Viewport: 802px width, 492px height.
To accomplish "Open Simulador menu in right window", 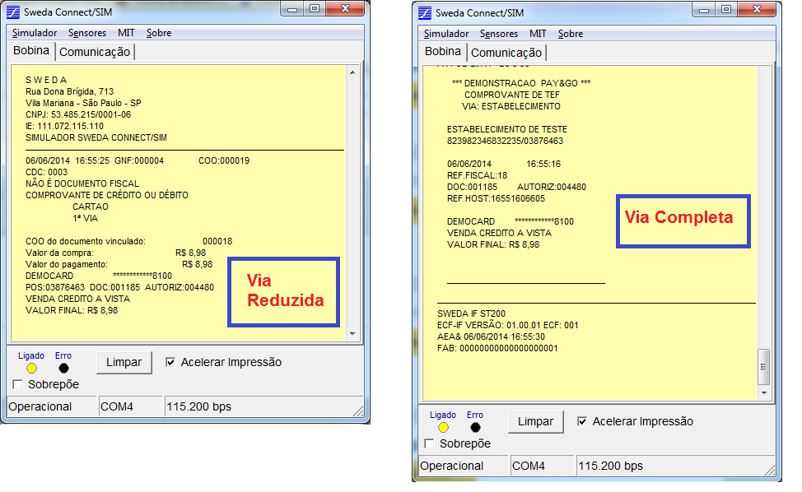I will coord(446,34).
